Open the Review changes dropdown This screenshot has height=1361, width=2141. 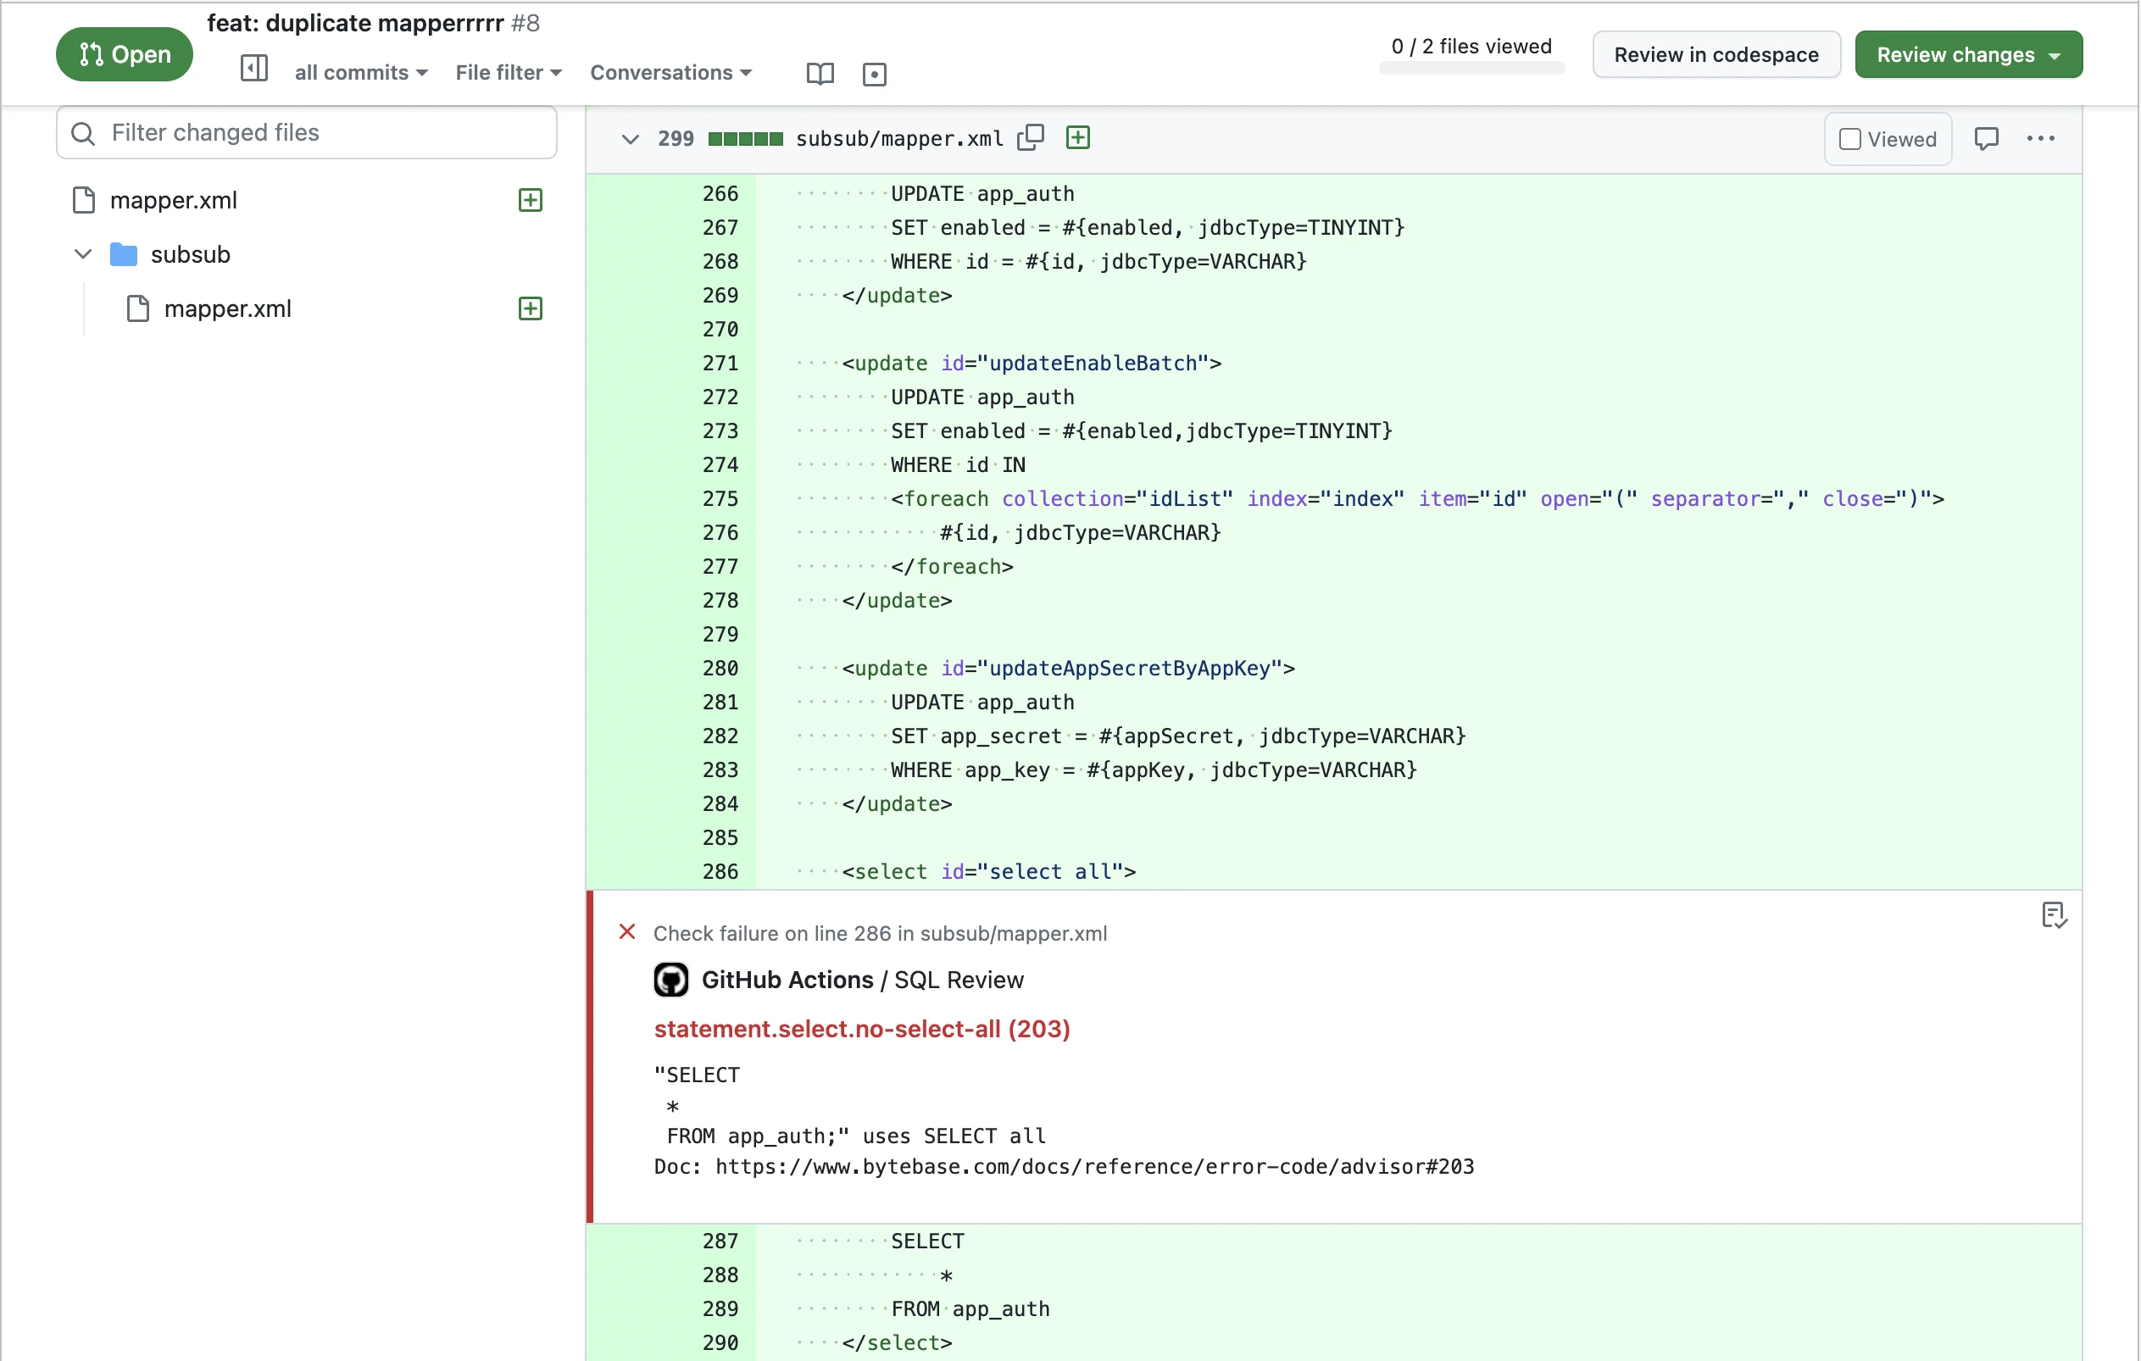tap(1968, 54)
